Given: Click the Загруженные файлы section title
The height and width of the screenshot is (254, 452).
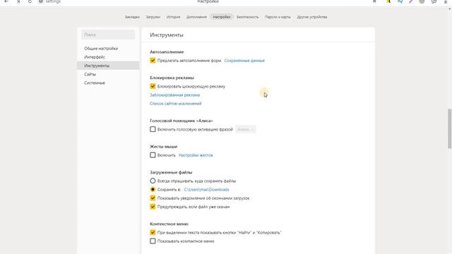Looking at the screenshot, I should pos(171,172).
